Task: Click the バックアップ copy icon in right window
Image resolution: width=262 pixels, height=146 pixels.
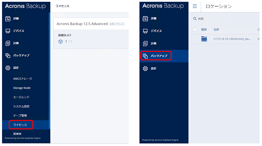Action: [x=145, y=56]
